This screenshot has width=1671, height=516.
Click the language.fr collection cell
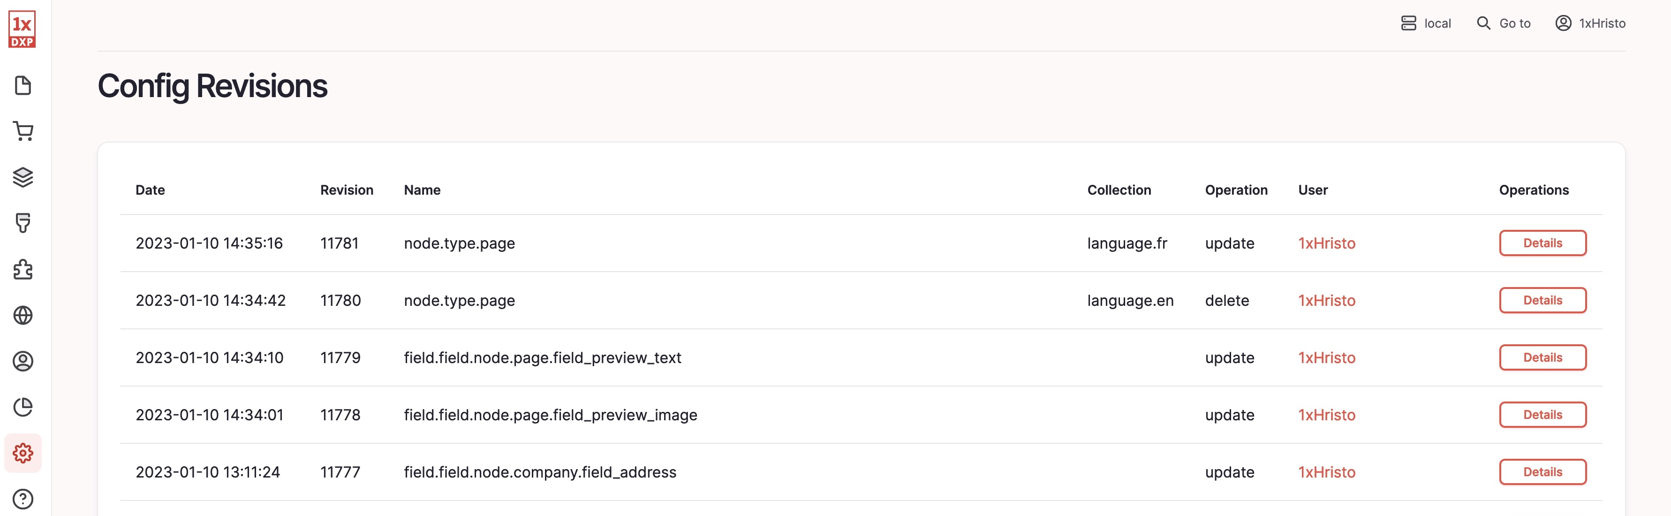(1127, 243)
